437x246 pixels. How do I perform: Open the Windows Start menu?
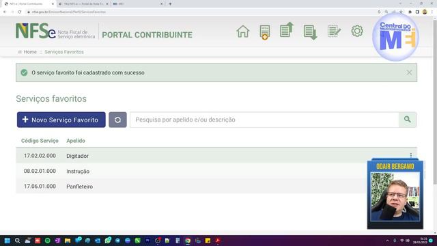pos(8,241)
